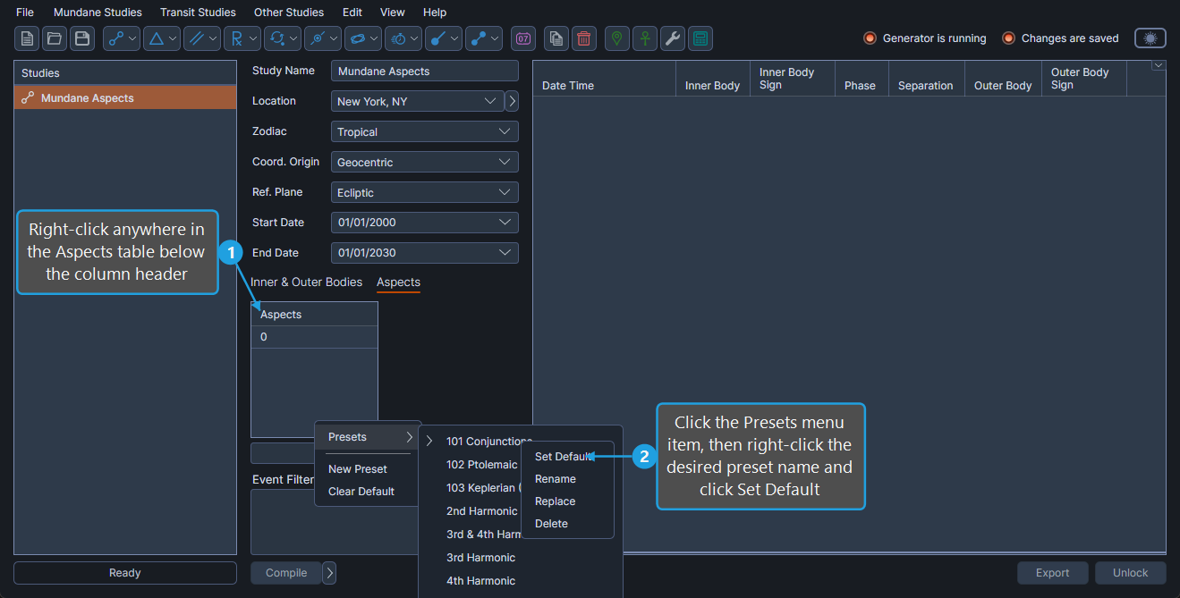The image size is (1180, 598).
Task: Select Mundane Aspects in the Studies list
Action: (x=125, y=98)
